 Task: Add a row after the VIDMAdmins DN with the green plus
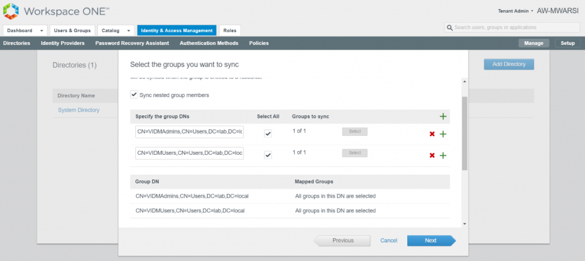point(443,134)
